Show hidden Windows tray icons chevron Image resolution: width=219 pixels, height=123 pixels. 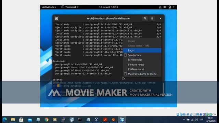tap(184, 120)
